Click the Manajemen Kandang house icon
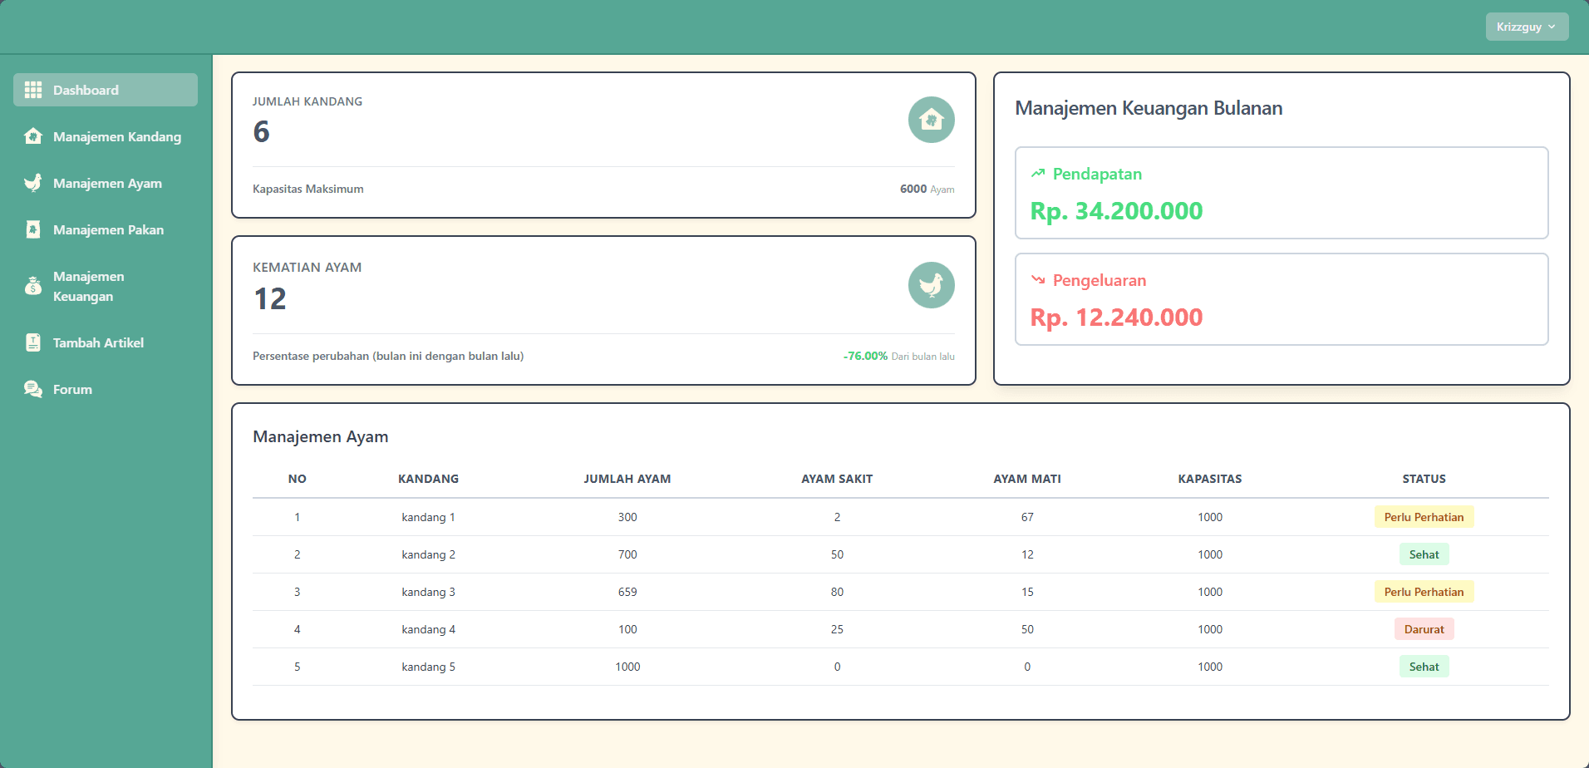This screenshot has height=768, width=1589. (33, 136)
